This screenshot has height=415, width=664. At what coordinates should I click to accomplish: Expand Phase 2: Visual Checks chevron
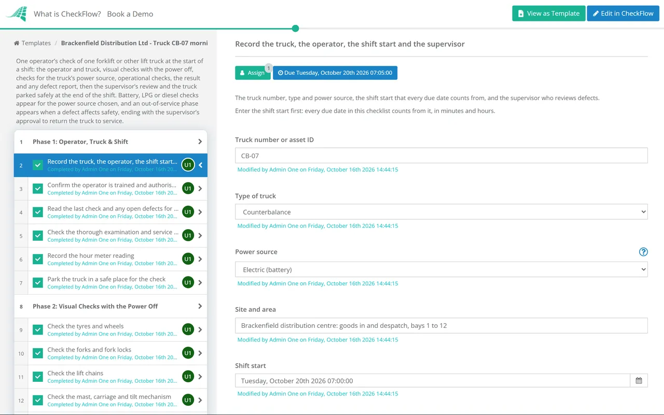(x=200, y=306)
